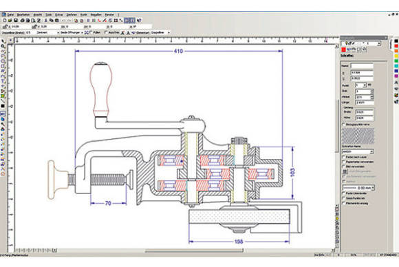
Task: Click the 410 dimension label on the drawing
Action: coord(178,51)
